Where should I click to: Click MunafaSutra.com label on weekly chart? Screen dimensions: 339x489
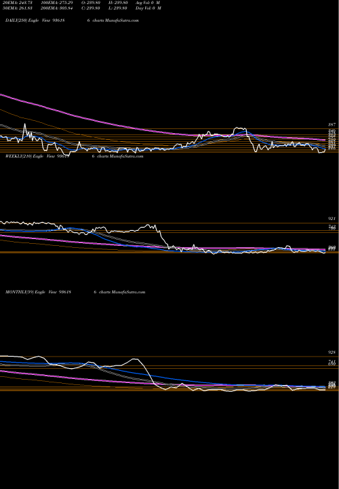[x=126, y=156]
